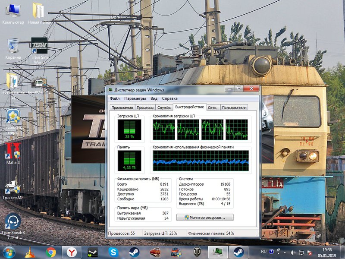This screenshot has height=259, width=345.
Task: Click the volume icon in system tray
Action: (x=292, y=253)
